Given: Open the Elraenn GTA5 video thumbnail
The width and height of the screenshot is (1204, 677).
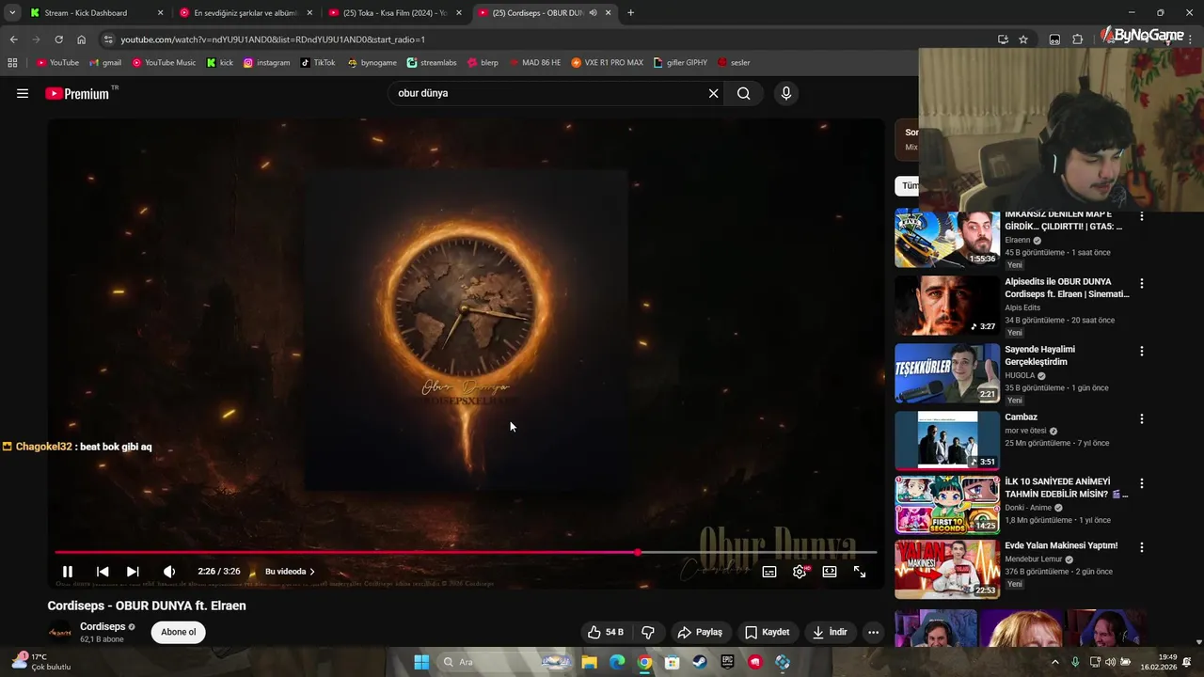Looking at the screenshot, I should click(947, 239).
